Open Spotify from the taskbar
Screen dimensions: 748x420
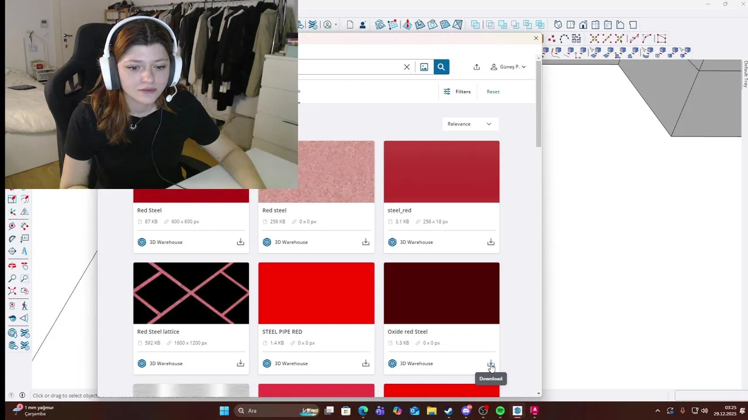pyautogui.click(x=500, y=411)
